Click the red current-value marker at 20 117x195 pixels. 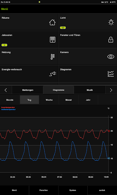point(109,131)
